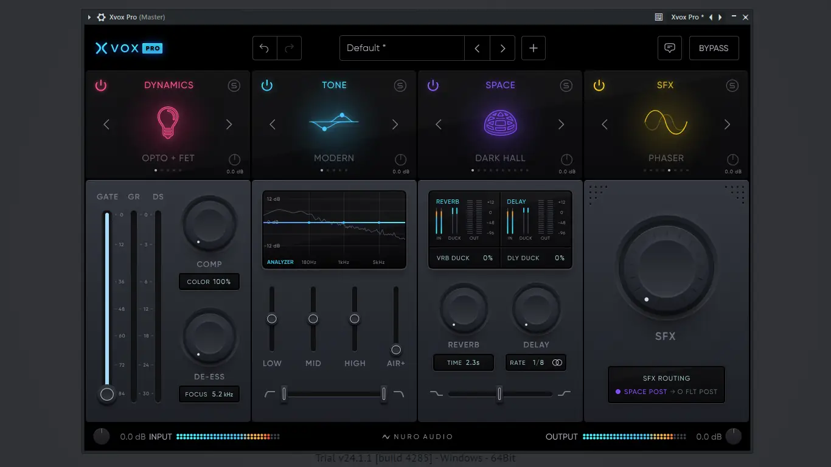This screenshot has height=467, width=831.
Task: Click the Comp knob
Action: click(x=209, y=224)
